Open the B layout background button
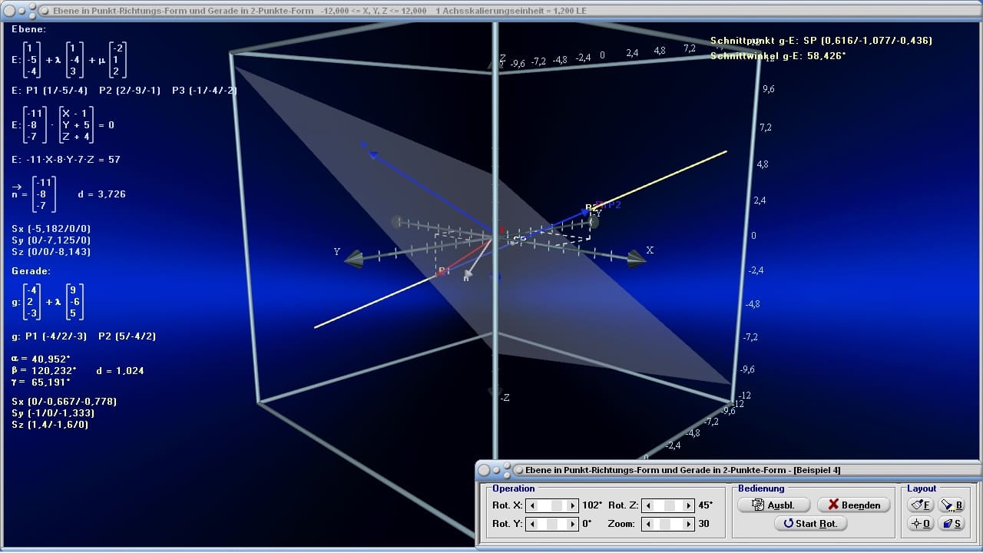 point(951,505)
